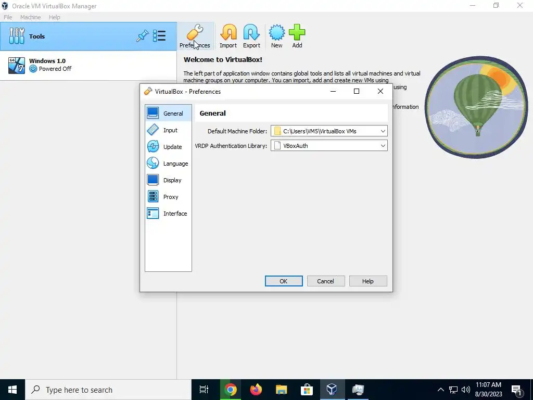Click the green Add machine icon
The width and height of the screenshot is (533, 400).
click(297, 32)
